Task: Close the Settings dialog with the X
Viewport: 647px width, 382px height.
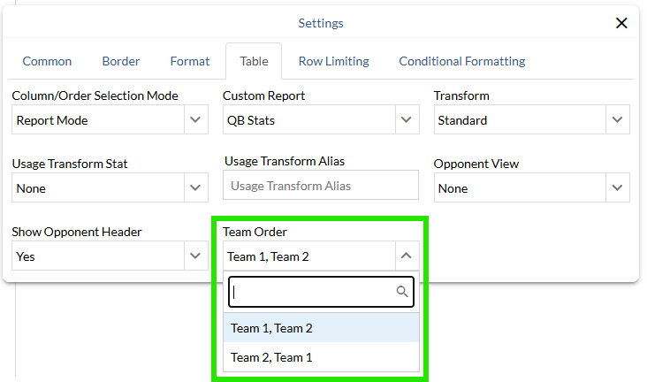Action: click(x=621, y=23)
